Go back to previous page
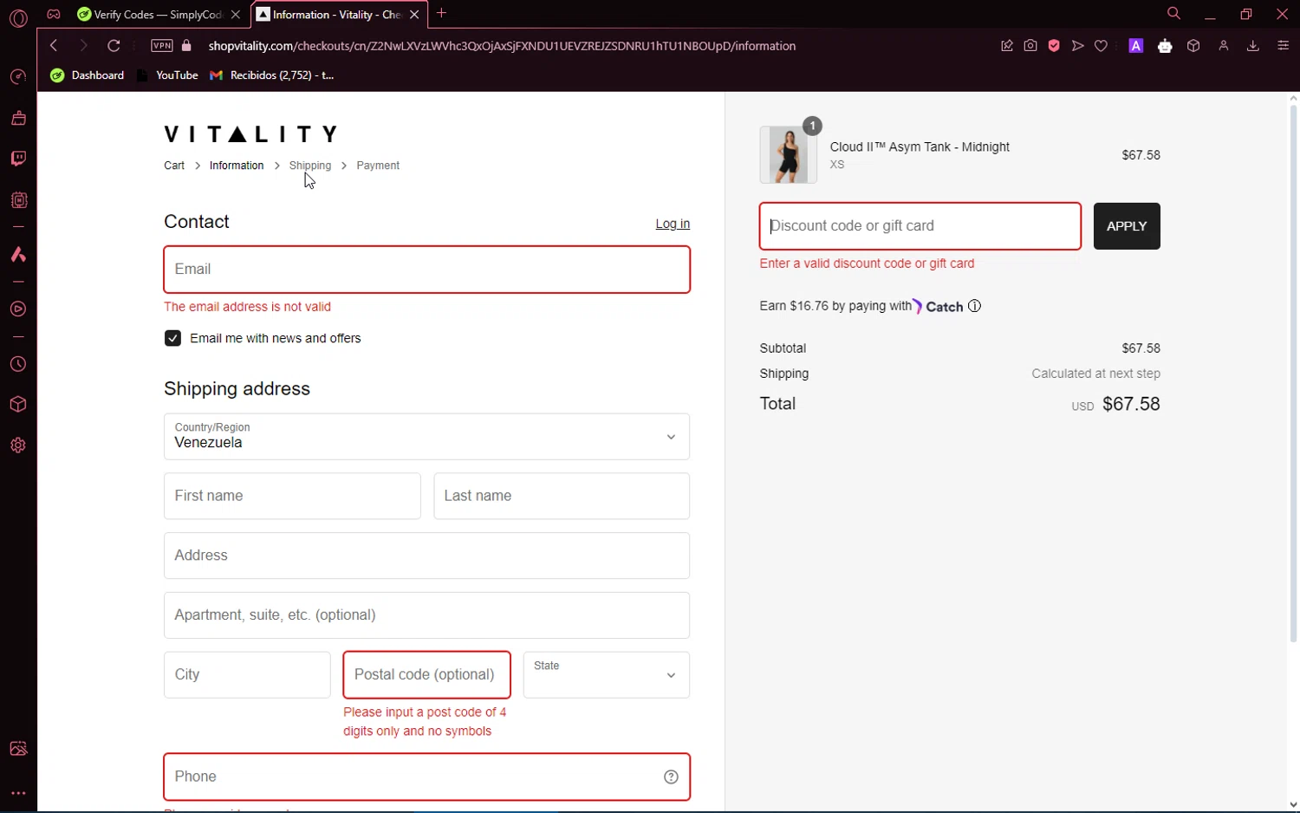The height and width of the screenshot is (813, 1300). pos(54,46)
